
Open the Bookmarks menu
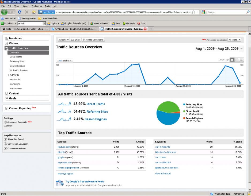click(x=36, y=6)
